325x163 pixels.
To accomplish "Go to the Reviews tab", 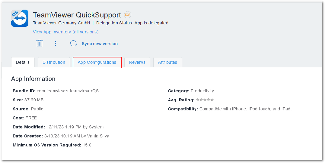I will click(x=137, y=62).
